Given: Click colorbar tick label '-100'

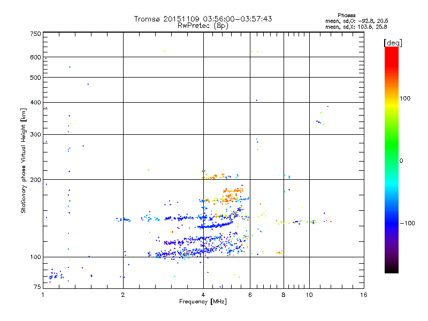Looking at the screenshot, I should click(x=407, y=223).
